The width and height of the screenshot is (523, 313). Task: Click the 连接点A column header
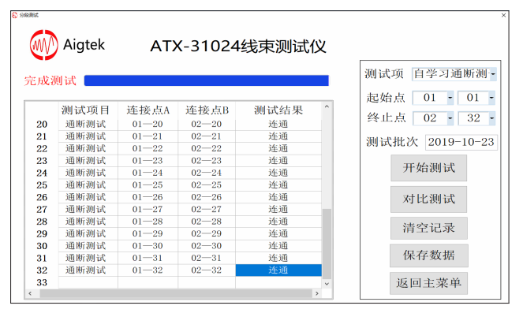pyautogui.click(x=148, y=110)
